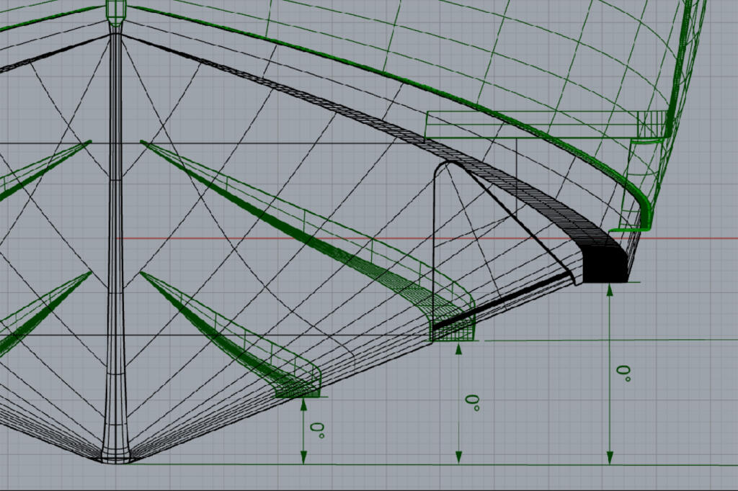Select the small hatched green block at upper right

(x=652, y=124)
